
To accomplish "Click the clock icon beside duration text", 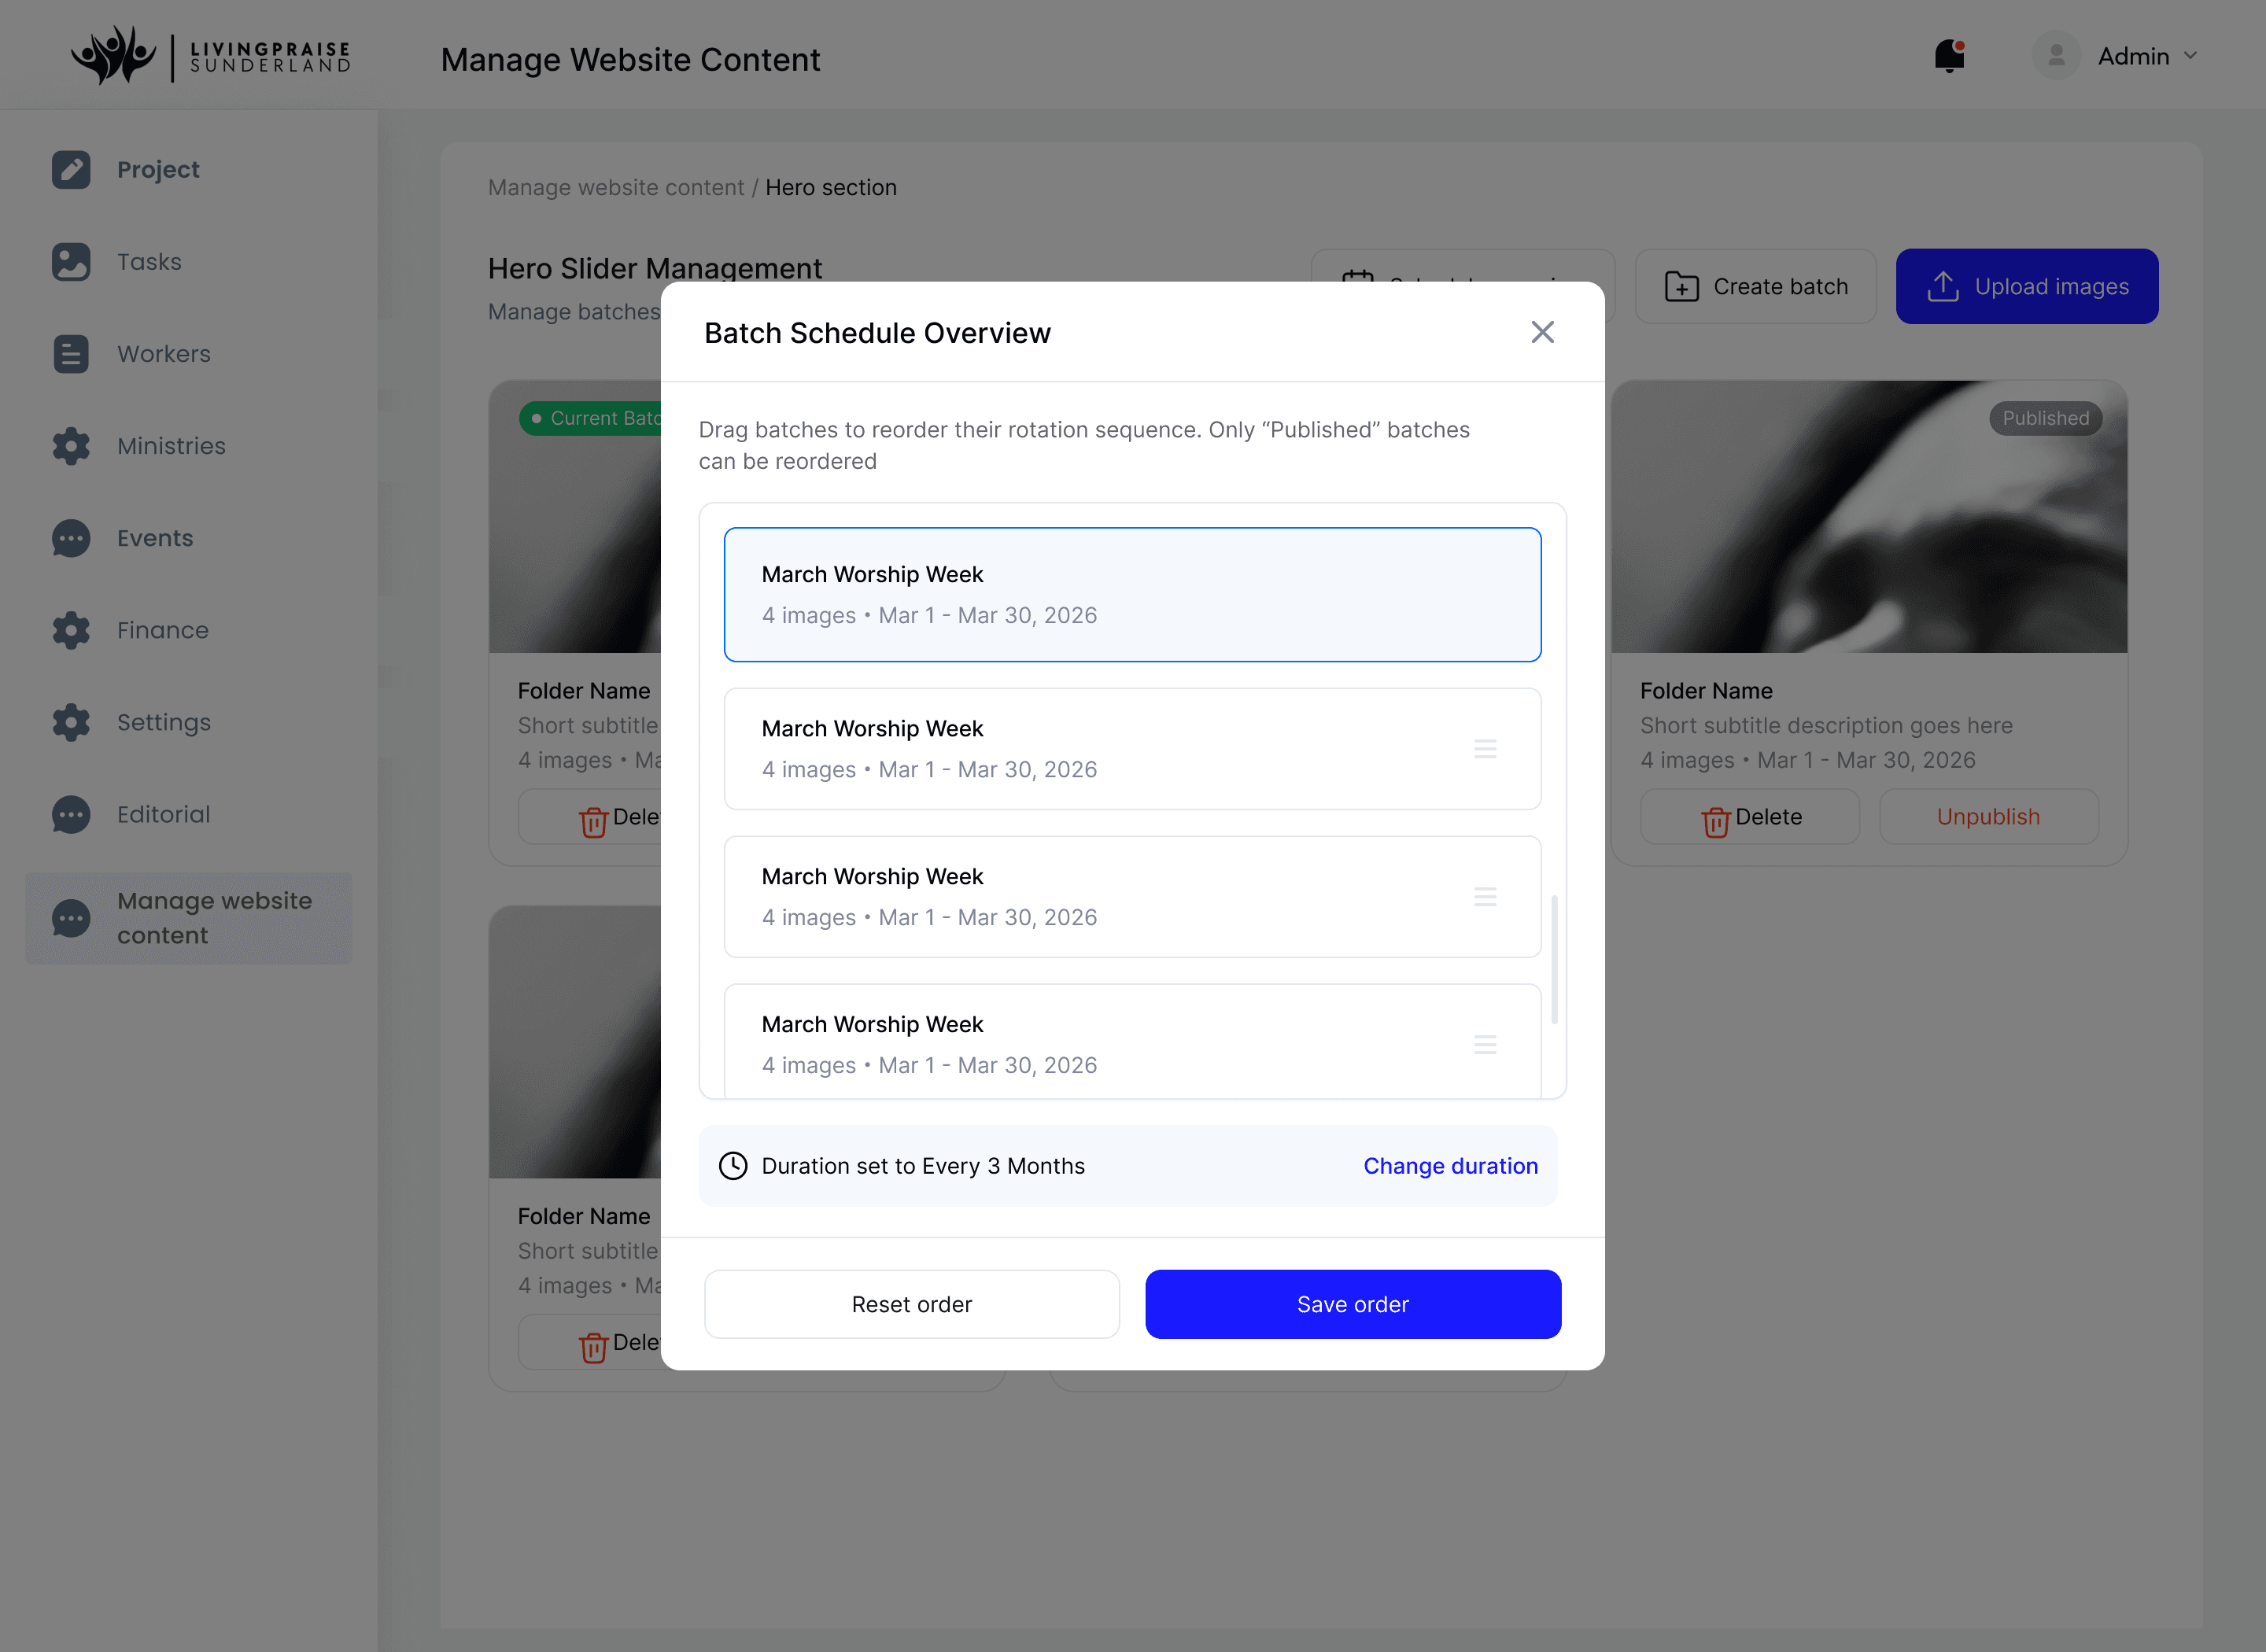I will point(733,1166).
